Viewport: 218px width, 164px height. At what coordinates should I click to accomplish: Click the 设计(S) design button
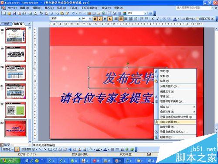coord(188,19)
